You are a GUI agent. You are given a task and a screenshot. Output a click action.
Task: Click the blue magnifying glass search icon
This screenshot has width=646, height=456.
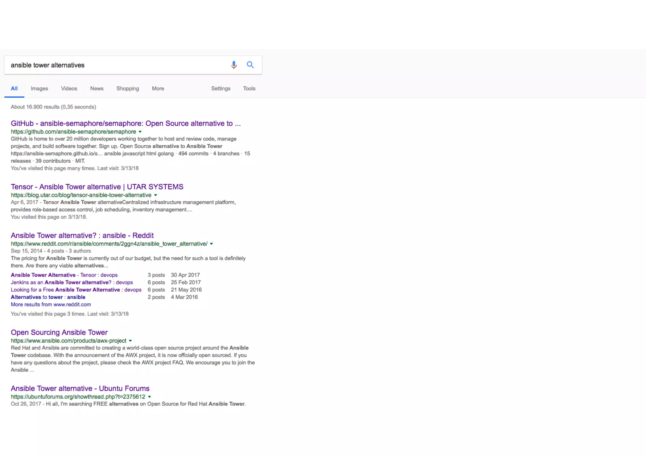click(x=250, y=65)
